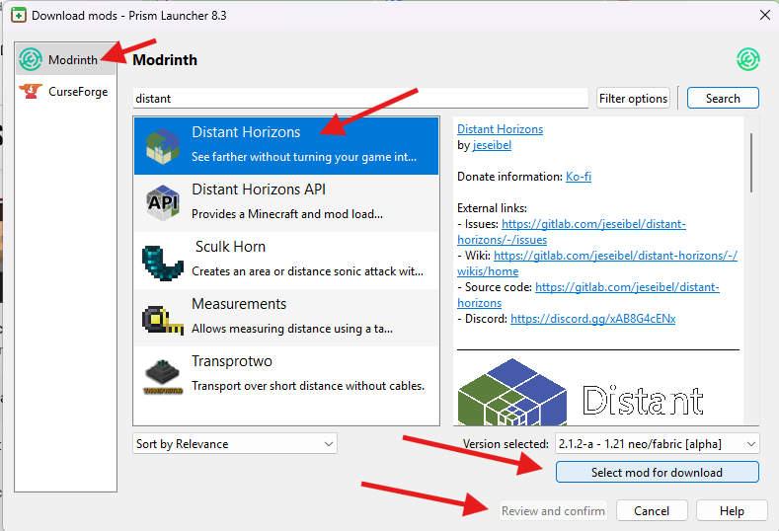Select the Distant Horizons API result
779x531 pixels.
(286, 202)
